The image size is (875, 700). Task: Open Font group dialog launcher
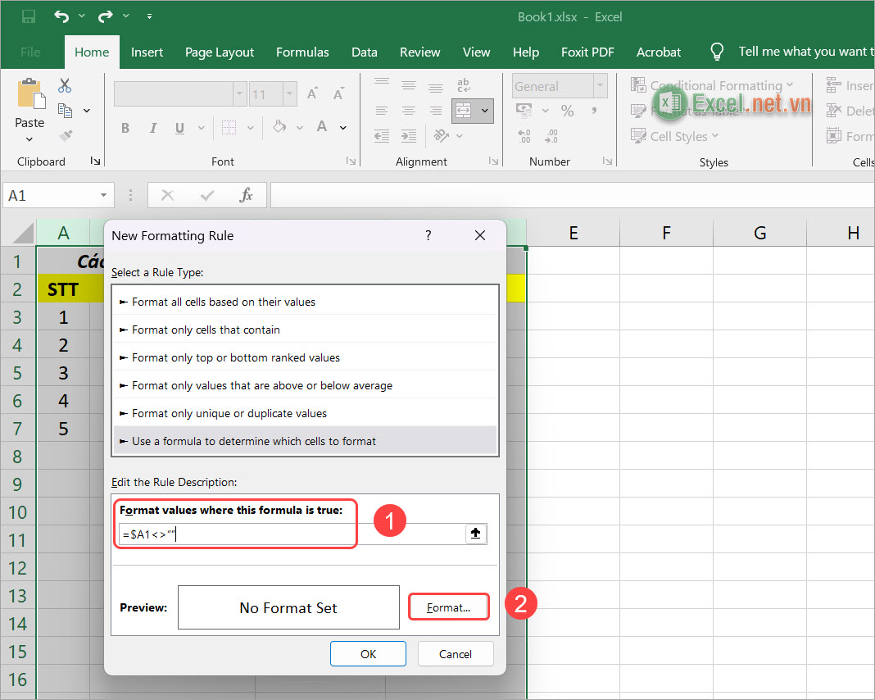351,161
